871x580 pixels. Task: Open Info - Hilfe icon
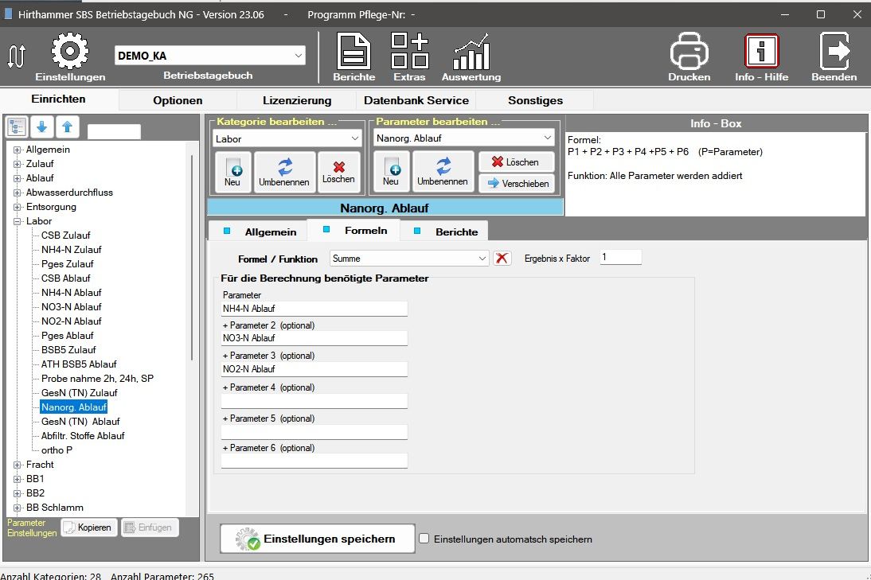click(x=761, y=52)
